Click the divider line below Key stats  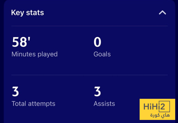click(89, 26)
